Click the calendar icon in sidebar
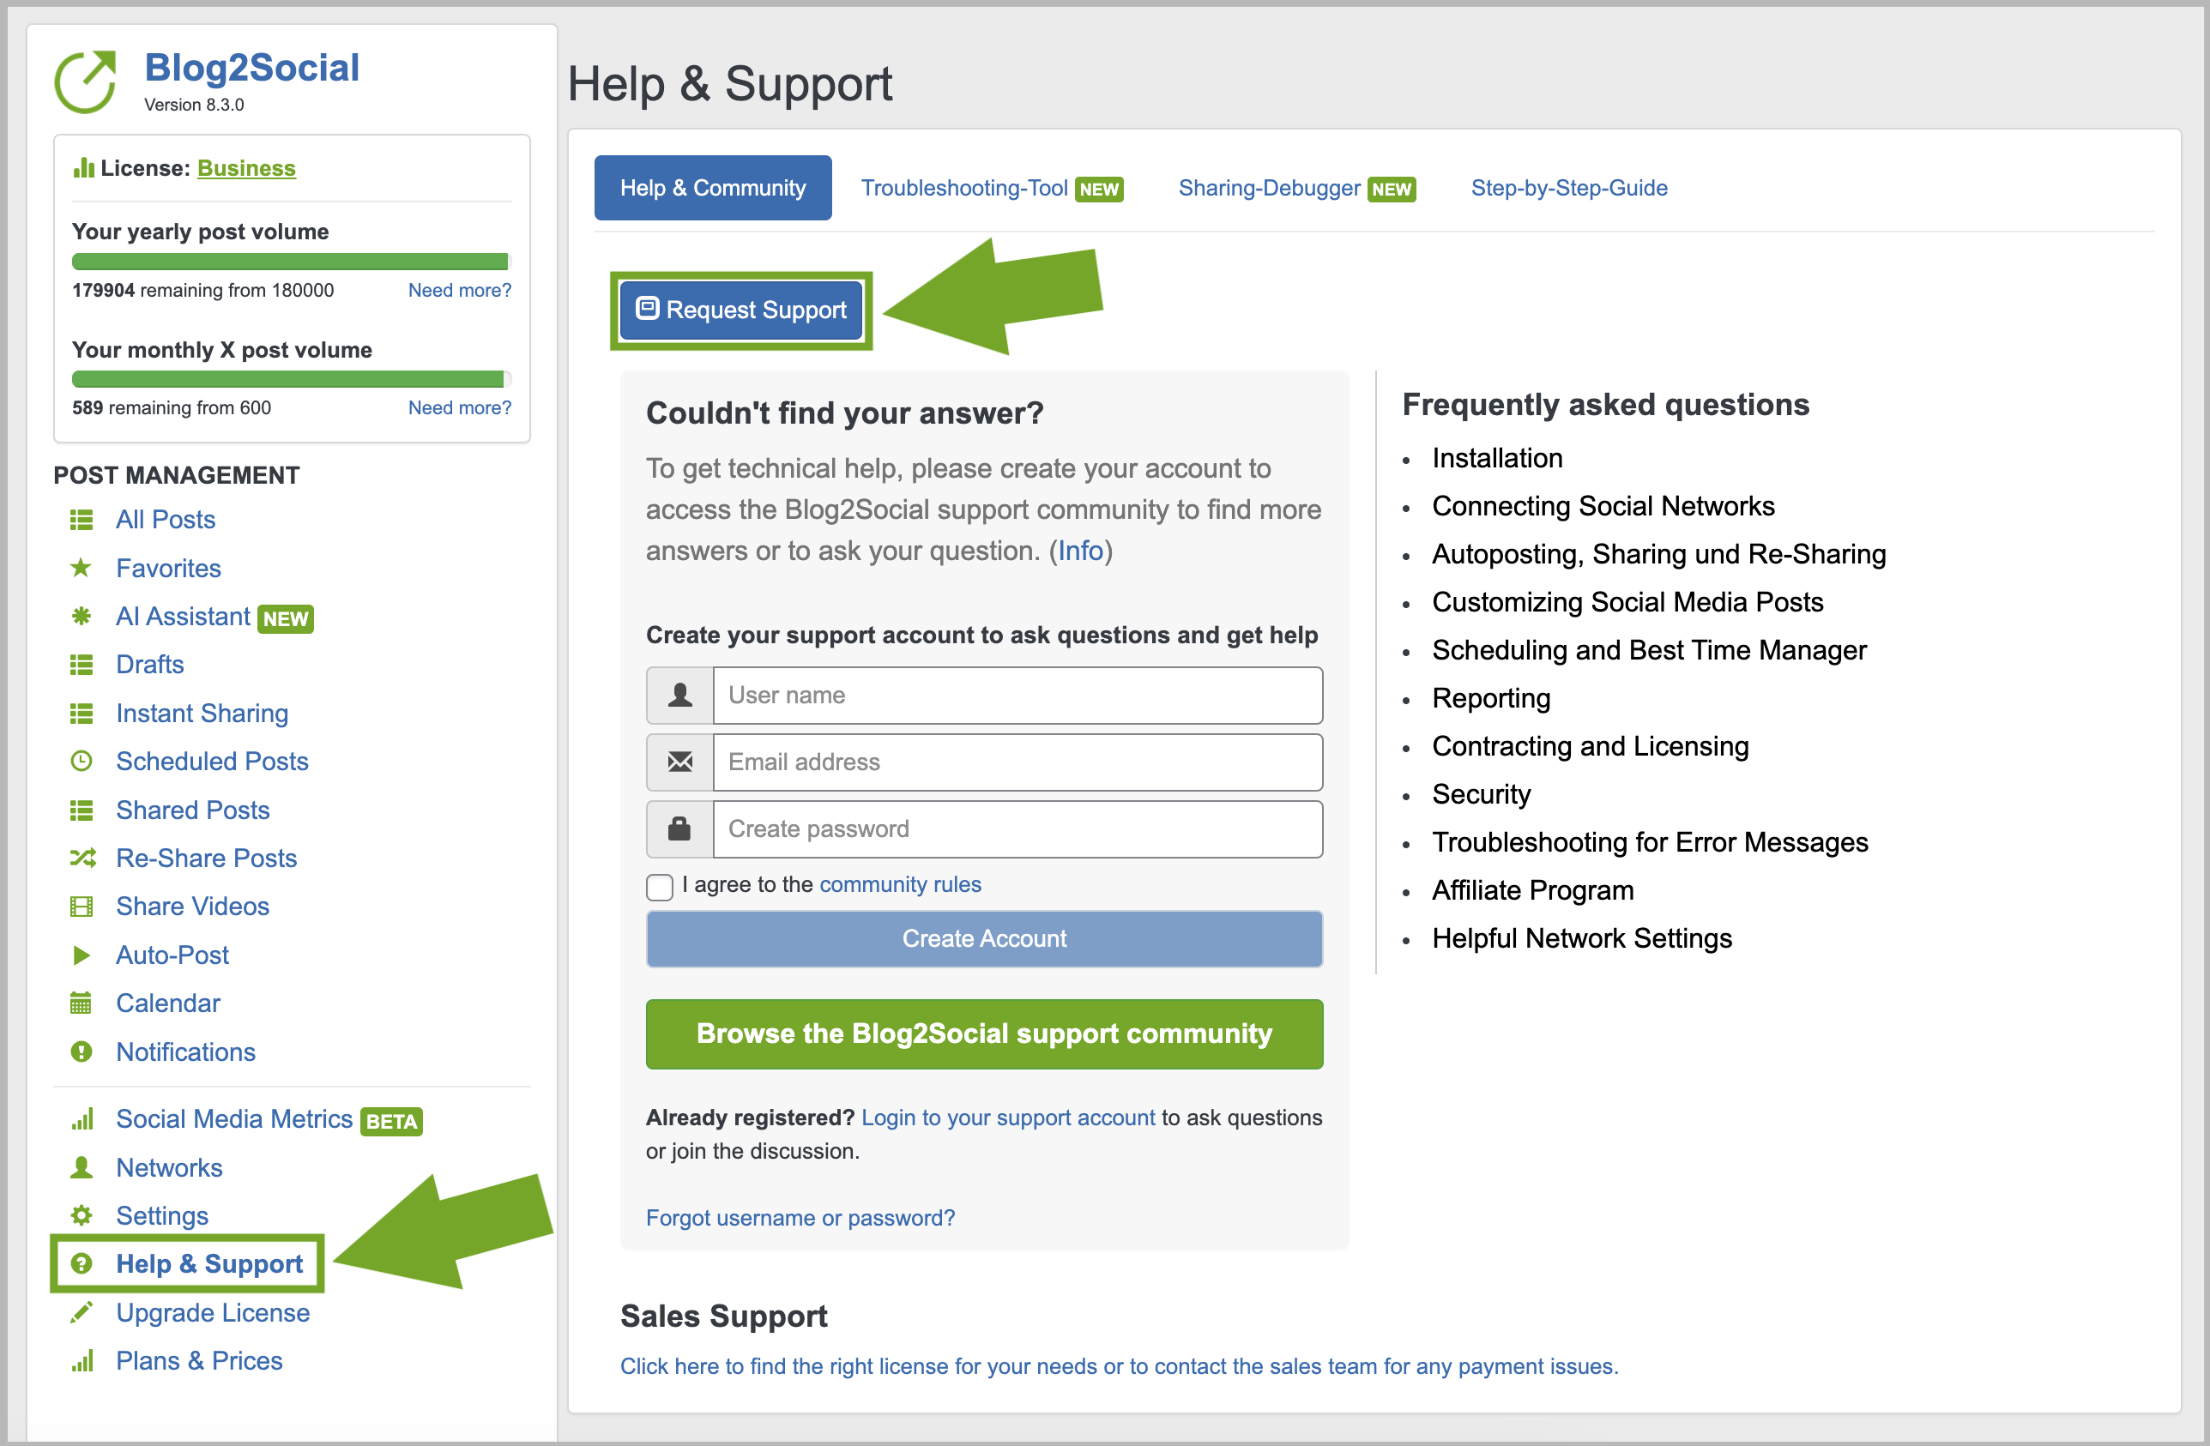 tap(82, 1003)
